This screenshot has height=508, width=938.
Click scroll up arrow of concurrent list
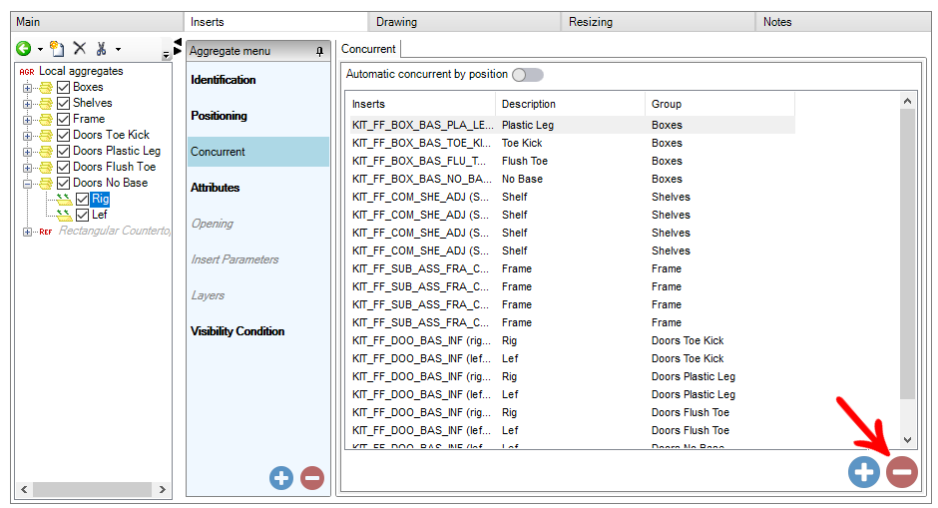click(907, 101)
